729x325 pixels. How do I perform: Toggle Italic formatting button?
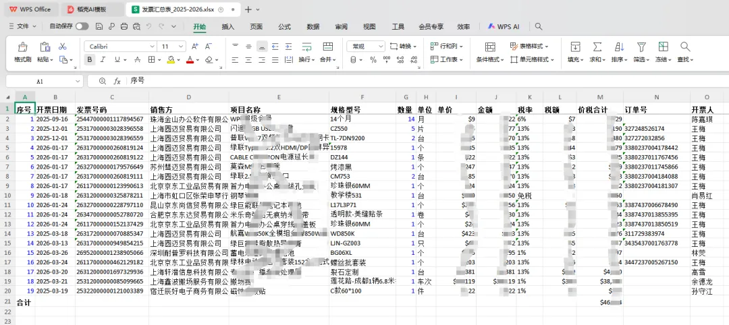coord(103,59)
